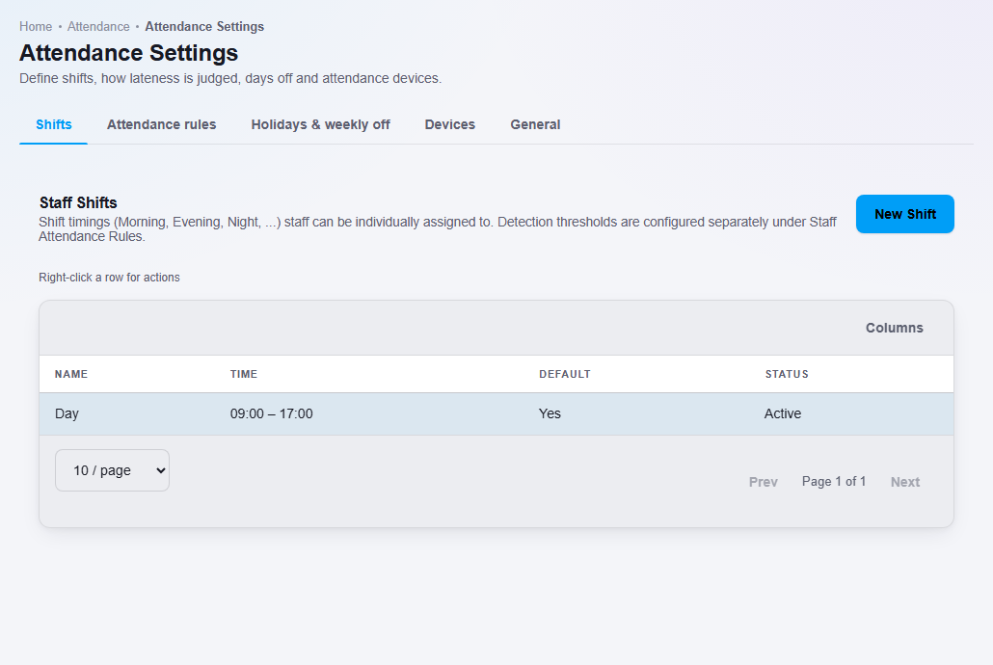
Task: Click the Attendance Settings breadcrumb text
Action: tap(204, 27)
